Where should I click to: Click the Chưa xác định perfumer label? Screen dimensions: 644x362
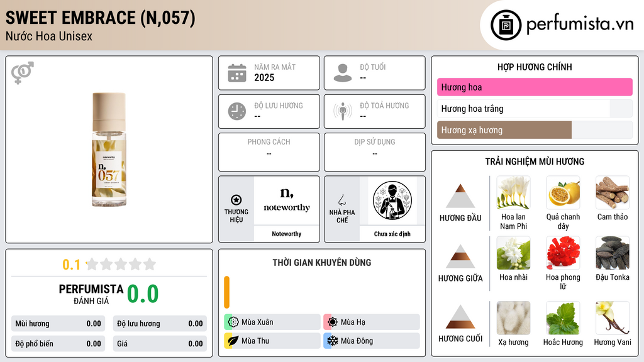(x=392, y=234)
